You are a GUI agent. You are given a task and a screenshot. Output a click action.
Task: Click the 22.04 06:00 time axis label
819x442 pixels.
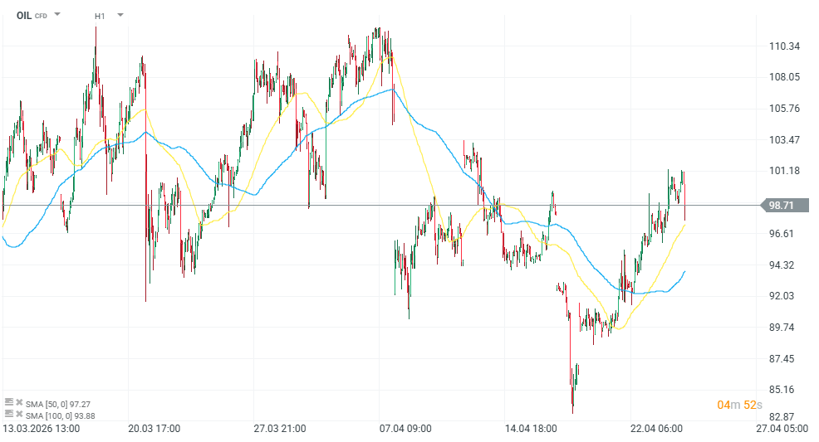(x=656, y=429)
